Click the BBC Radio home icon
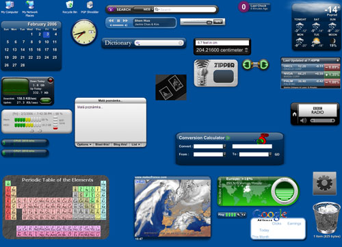 tap(295, 114)
